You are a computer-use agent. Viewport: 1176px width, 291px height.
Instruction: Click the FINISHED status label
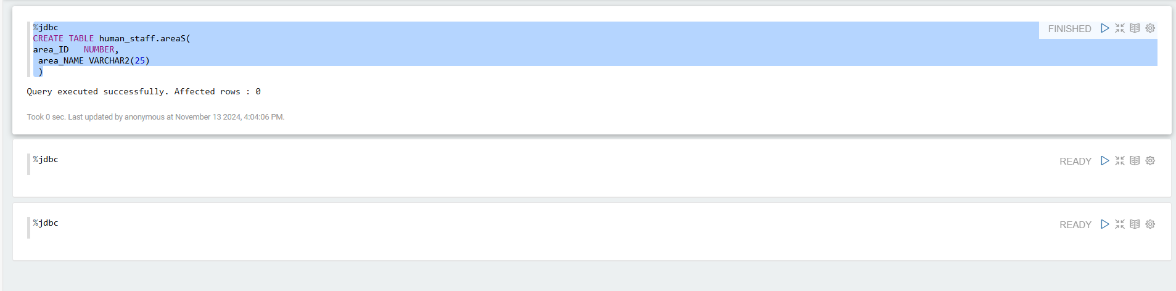click(1069, 29)
